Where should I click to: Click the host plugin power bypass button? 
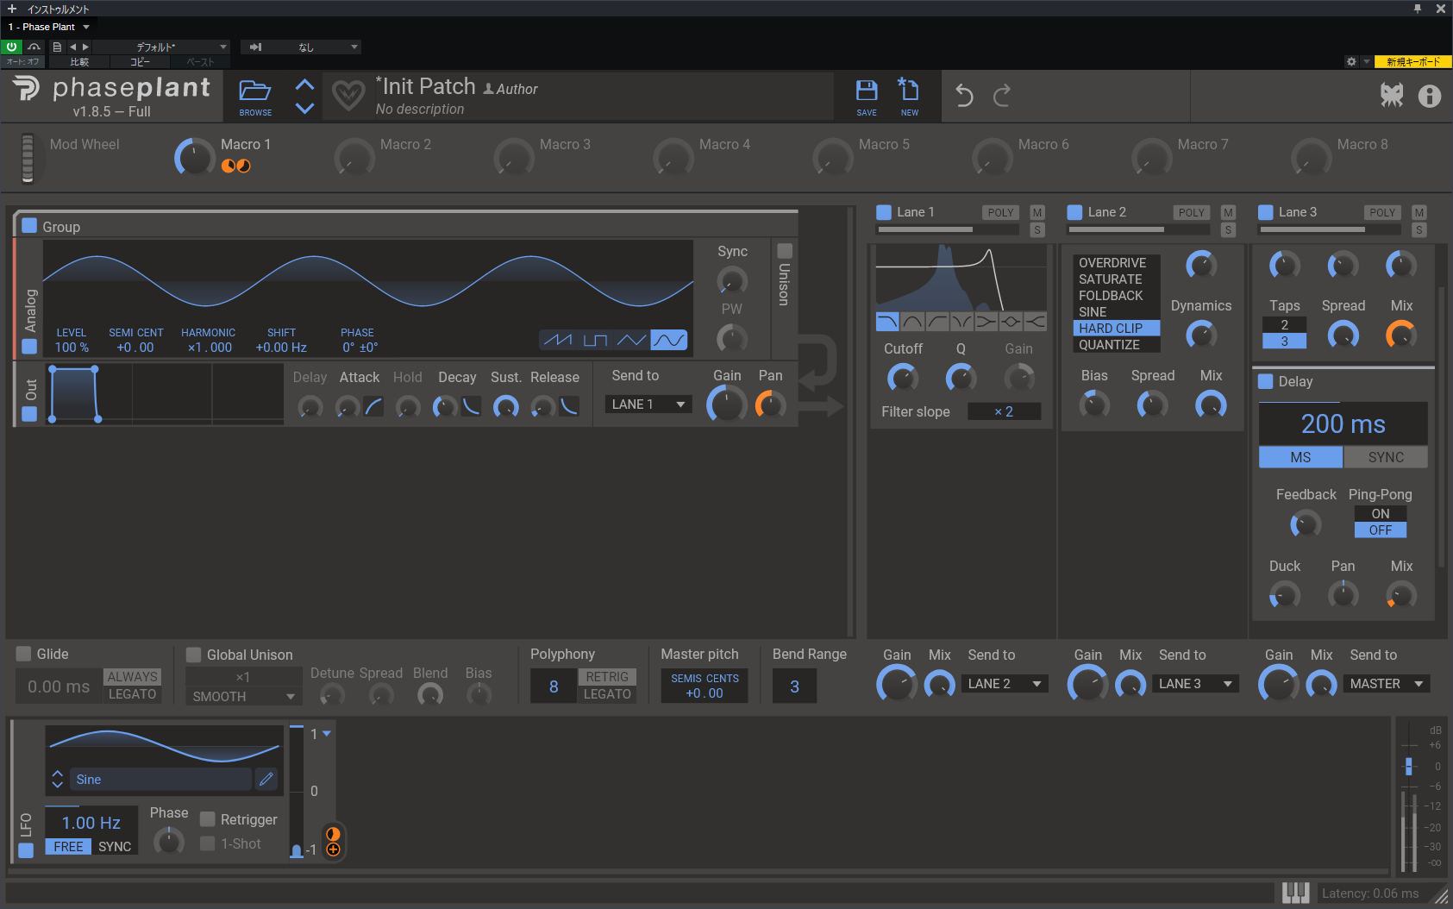pyautogui.click(x=12, y=47)
